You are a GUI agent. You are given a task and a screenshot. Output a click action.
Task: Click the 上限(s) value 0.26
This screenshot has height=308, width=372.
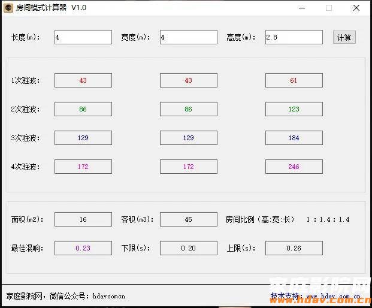pos(294,248)
